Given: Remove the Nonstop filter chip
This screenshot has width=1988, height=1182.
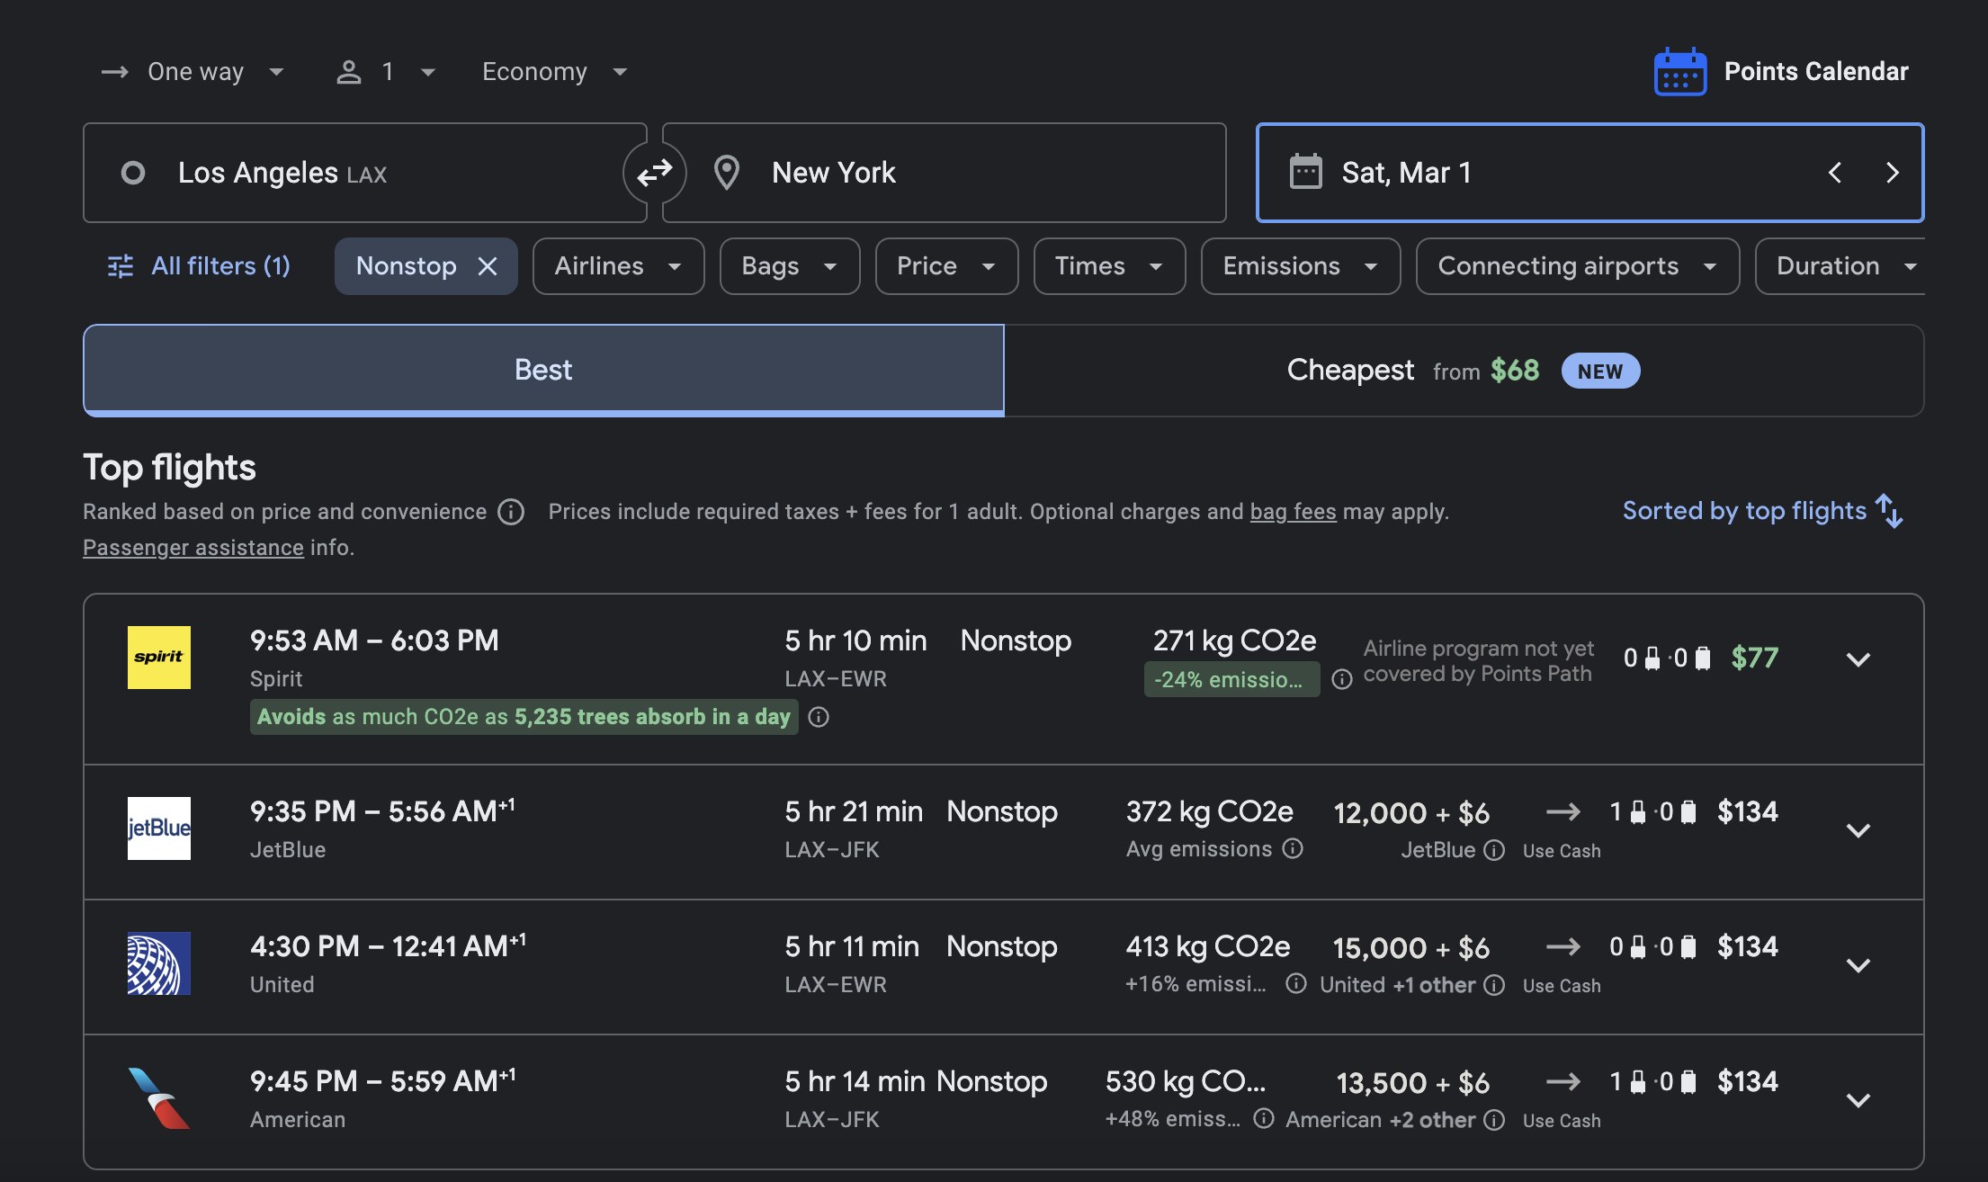Looking at the screenshot, I should click(x=488, y=266).
